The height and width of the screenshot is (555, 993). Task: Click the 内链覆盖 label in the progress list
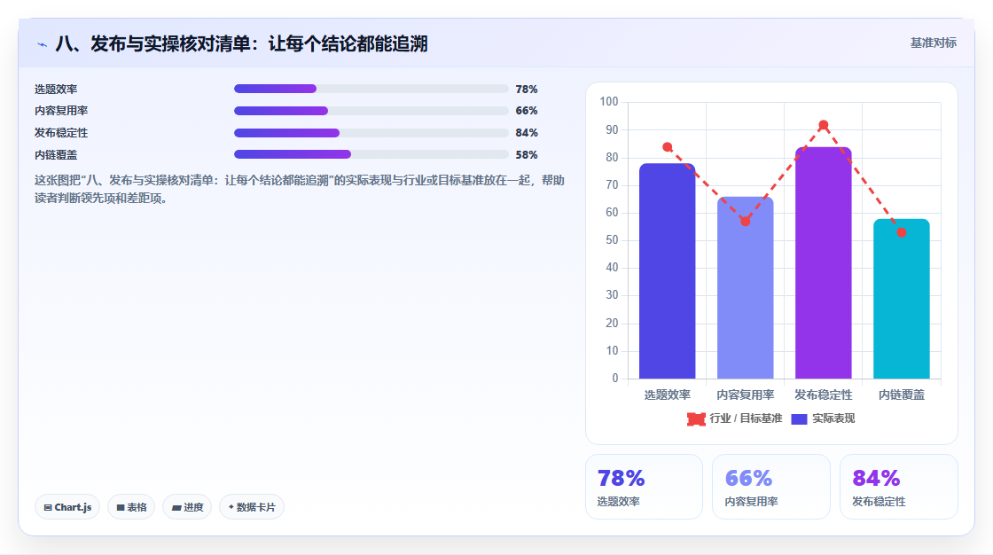[56, 155]
